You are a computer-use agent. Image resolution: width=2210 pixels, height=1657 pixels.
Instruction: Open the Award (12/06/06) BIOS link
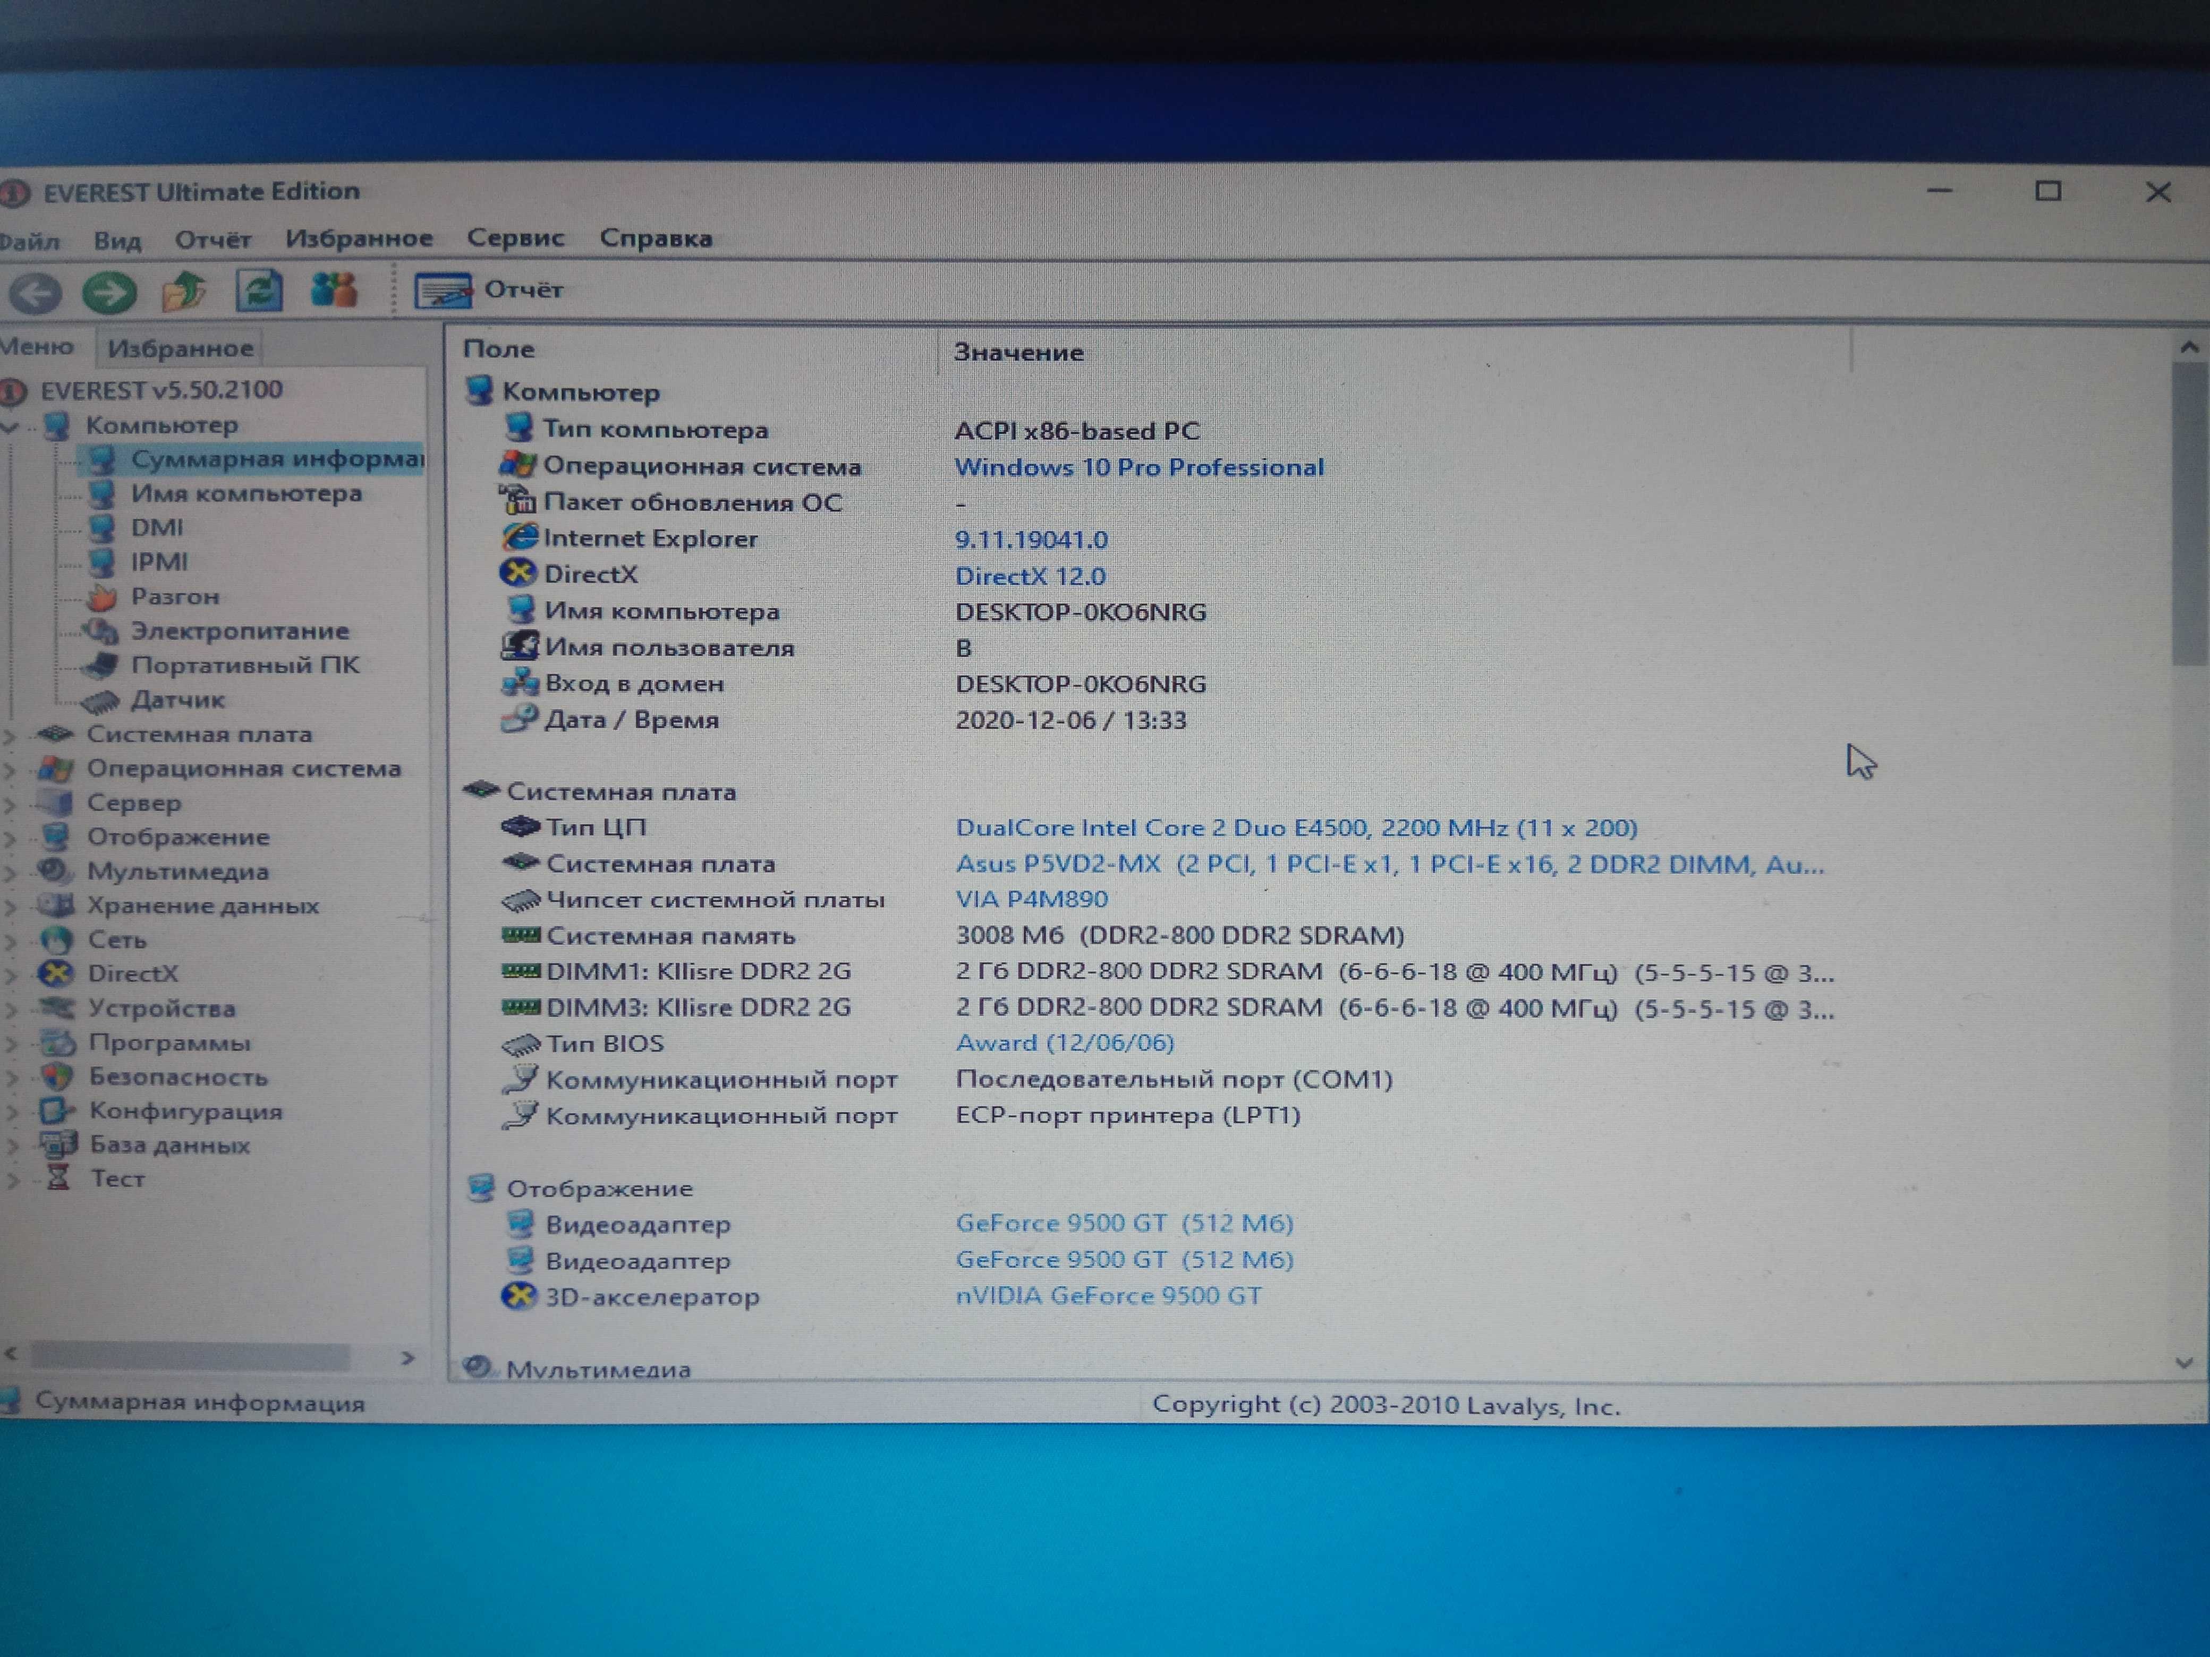click(1064, 1043)
